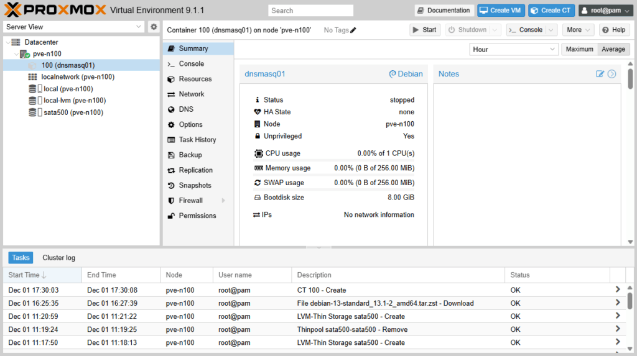Open the Snapshots menu item
The height and width of the screenshot is (356, 637).
[195, 185]
